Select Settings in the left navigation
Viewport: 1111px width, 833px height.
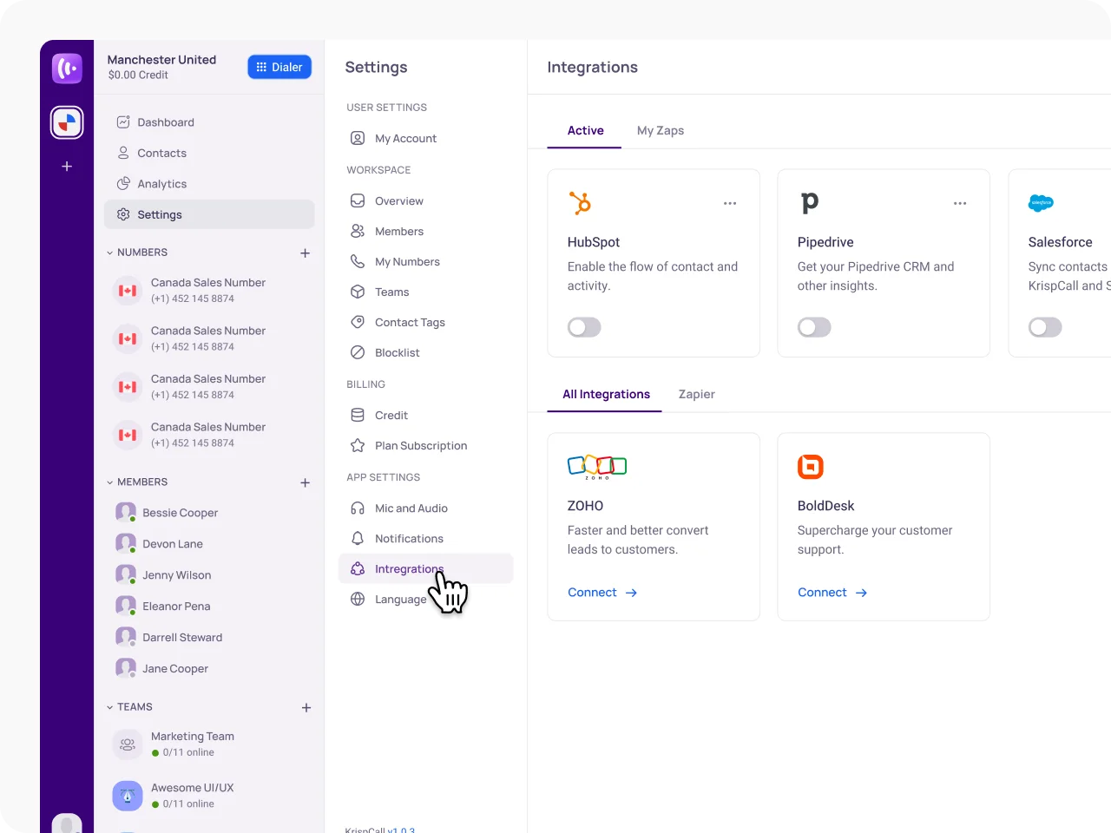click(209, 214)
